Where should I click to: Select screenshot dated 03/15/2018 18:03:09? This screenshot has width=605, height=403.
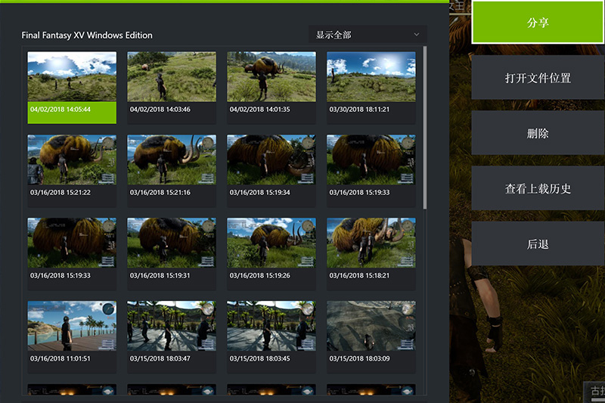pos(371,337)
